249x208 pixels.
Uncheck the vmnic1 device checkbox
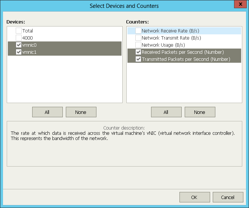[19, 52]
